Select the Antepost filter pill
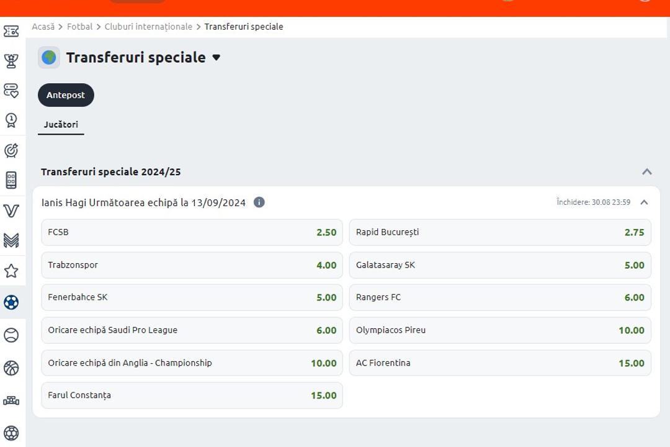670x447 pixels. tap(66, 95)
